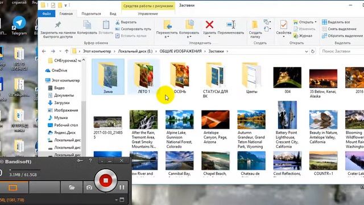Select the Цветы folder

pyautogui.click(x=251, y=78)
